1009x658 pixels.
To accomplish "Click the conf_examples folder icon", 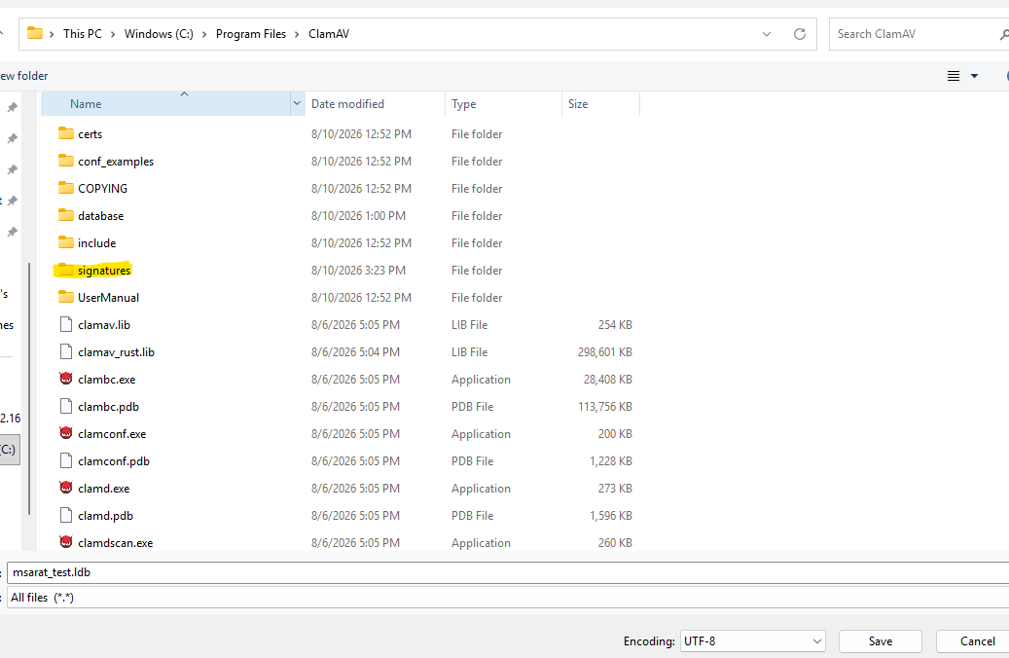I will [65, 161].
